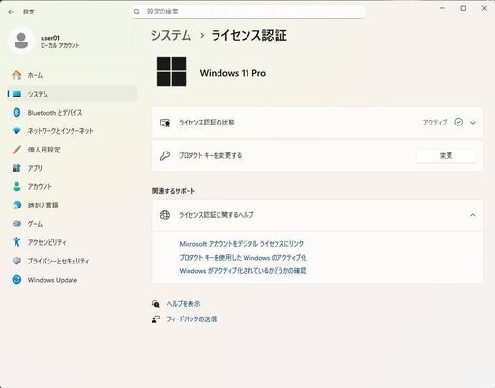Click the green active checkmark icon

[x=458, y=122]
